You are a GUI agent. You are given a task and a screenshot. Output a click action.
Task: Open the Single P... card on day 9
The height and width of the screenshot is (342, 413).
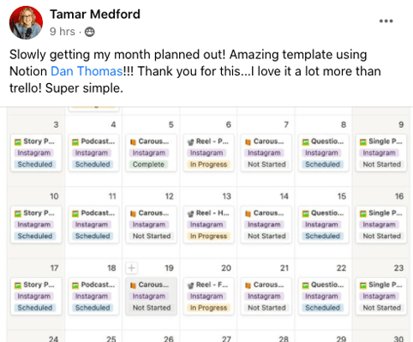[381, 153]
